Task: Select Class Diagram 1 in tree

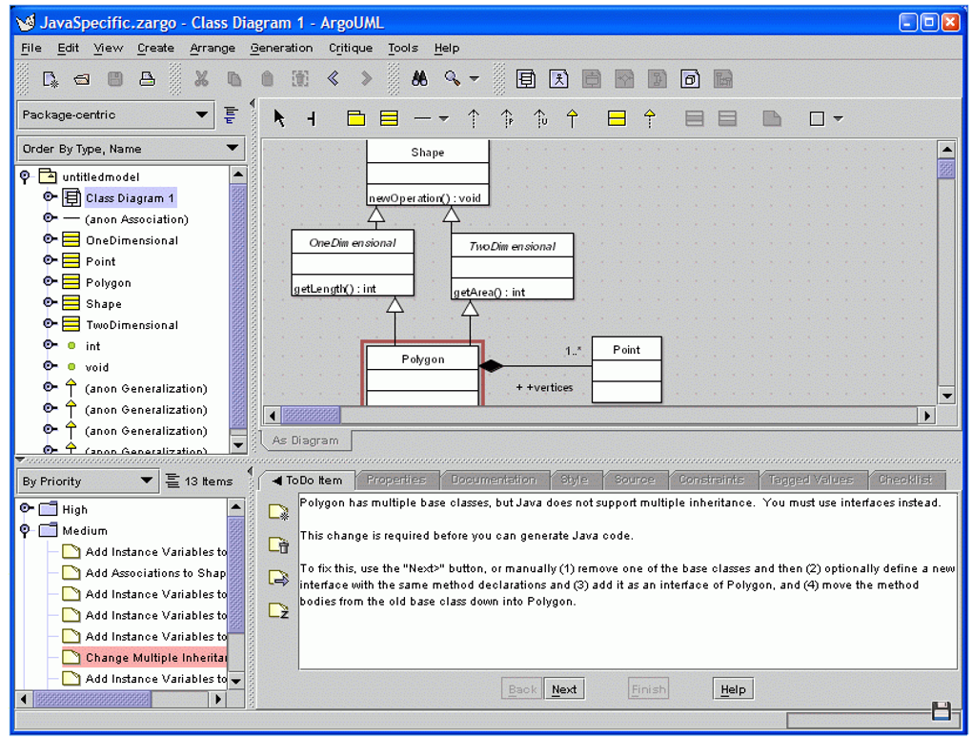Action: 130,197
